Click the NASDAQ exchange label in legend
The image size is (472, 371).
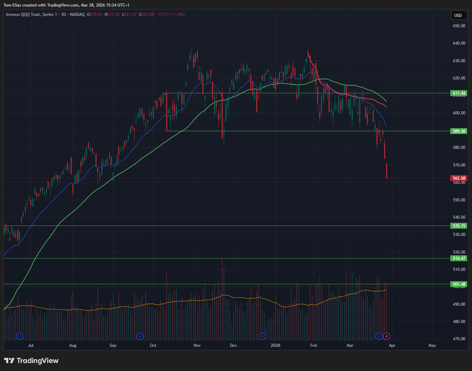click(x=77, y=15)
